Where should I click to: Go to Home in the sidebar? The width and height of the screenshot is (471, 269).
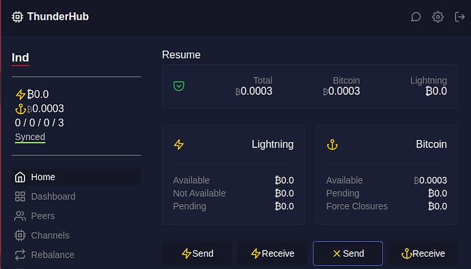(76, 177)
